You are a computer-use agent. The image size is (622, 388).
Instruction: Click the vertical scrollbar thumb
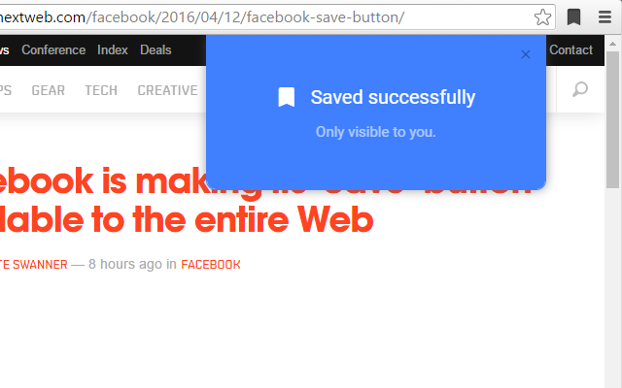pyautogui.click(x=613, y=119)
